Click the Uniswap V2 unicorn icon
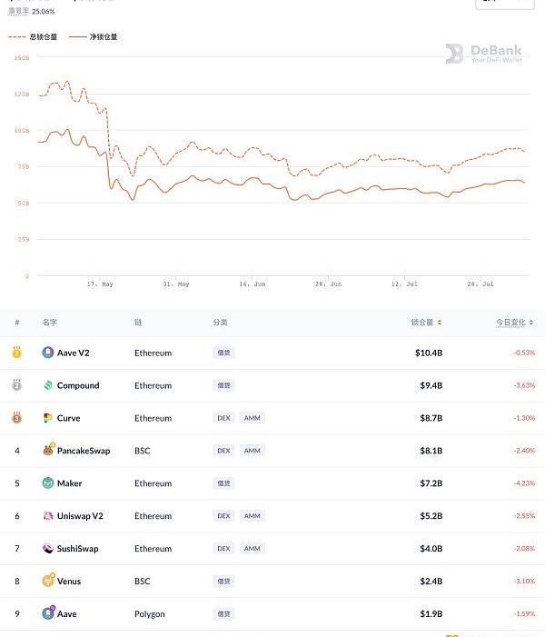The width and height of the screenshot is (545, 637). (48, 516)
